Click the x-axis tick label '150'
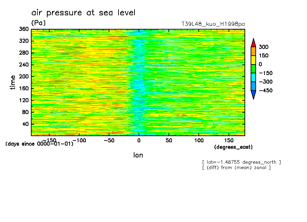The width and height of the screenshot is (307, 222). [x=229, y=141]
